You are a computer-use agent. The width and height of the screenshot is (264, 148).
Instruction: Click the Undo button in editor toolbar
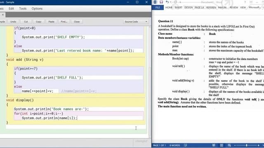(13, 22)
